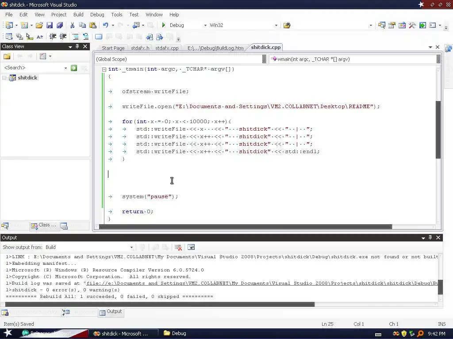Open the Class View Search dropdown arrow

coord(65,68)
